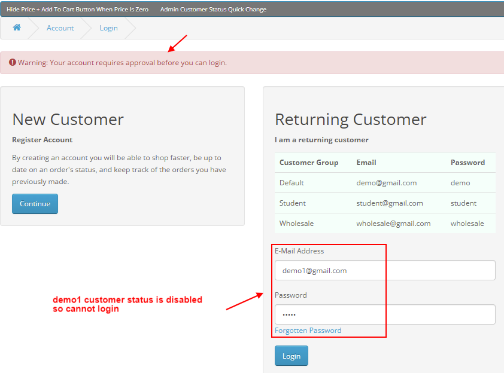The width and height of the screenshot is (504, 373).
Task: Open the Login breadcrumb link
Action: pos(109,28)
